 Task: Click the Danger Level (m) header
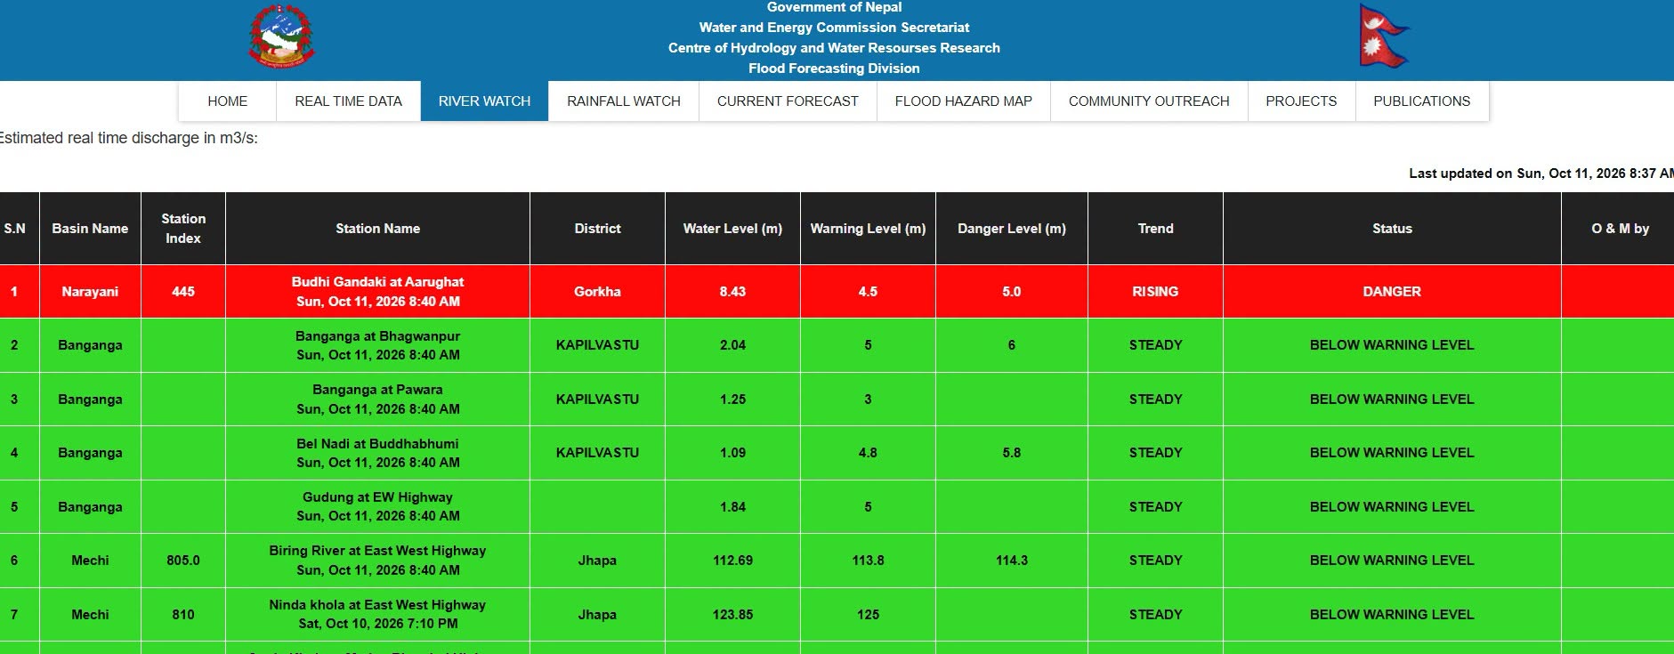[1012, 229]
